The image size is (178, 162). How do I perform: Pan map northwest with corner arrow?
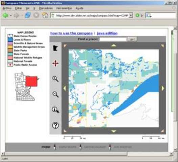pos(65,46)
